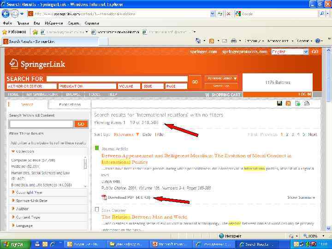Click the Add to Favorites icon
Screen dimensions: 332x249
tap(35, 32)
